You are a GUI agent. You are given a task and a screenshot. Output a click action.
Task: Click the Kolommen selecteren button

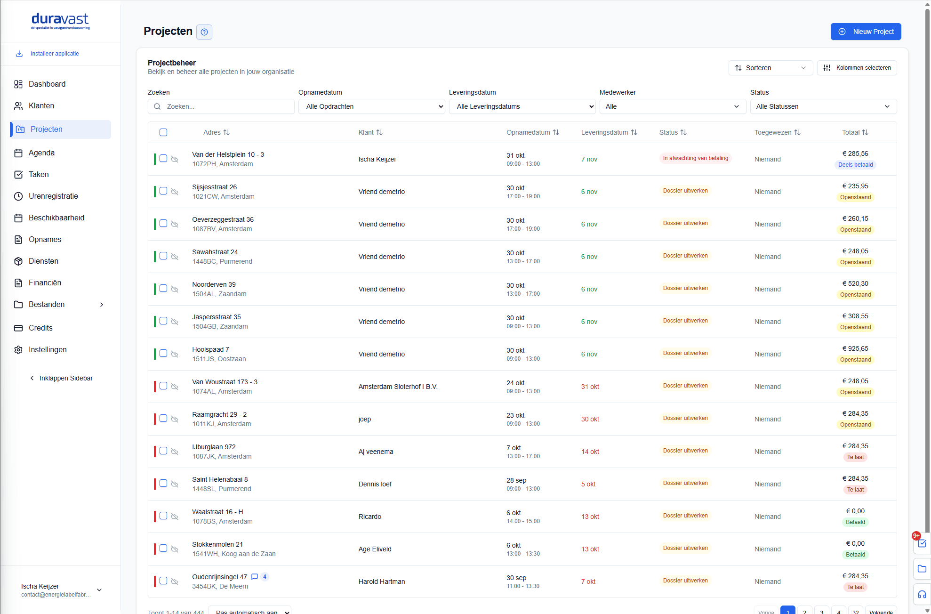(857, 68)
